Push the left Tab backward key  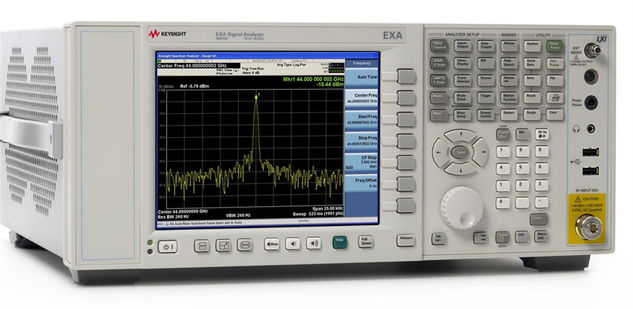(x=439, y=239)
